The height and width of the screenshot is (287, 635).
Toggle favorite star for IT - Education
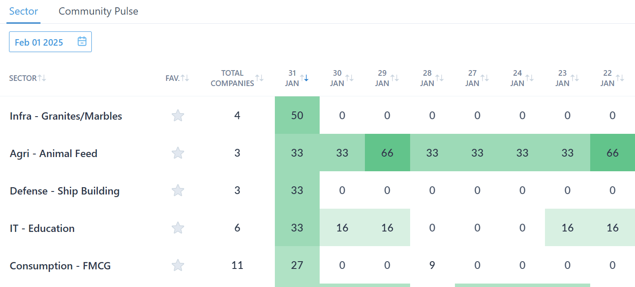[x=177, y=228]
